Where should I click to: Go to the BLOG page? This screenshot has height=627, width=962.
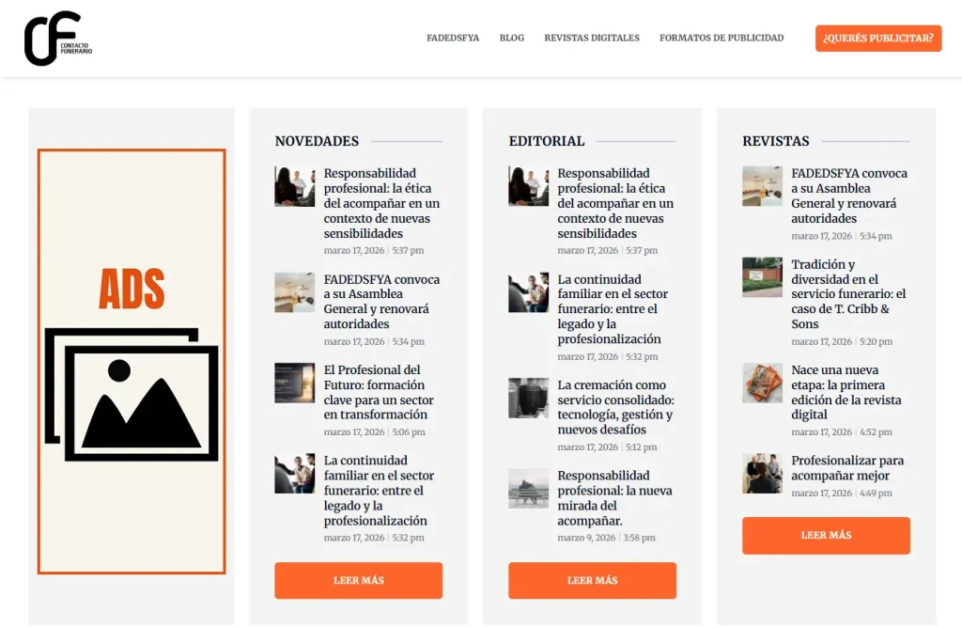click(512, 39)
